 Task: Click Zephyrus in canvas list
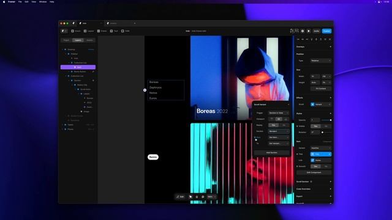[155, 87]
